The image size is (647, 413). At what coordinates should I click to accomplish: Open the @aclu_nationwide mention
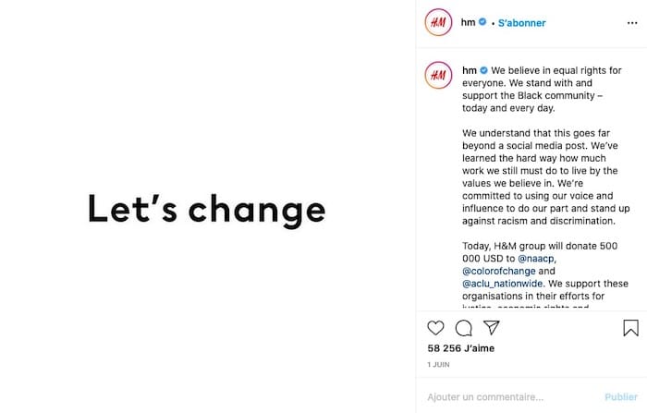(507, 284)
